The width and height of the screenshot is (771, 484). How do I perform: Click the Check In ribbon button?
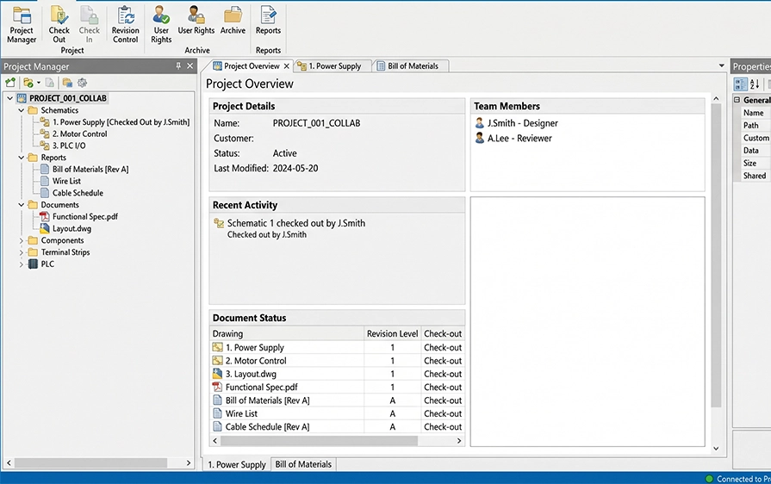(x=89, y=26)
